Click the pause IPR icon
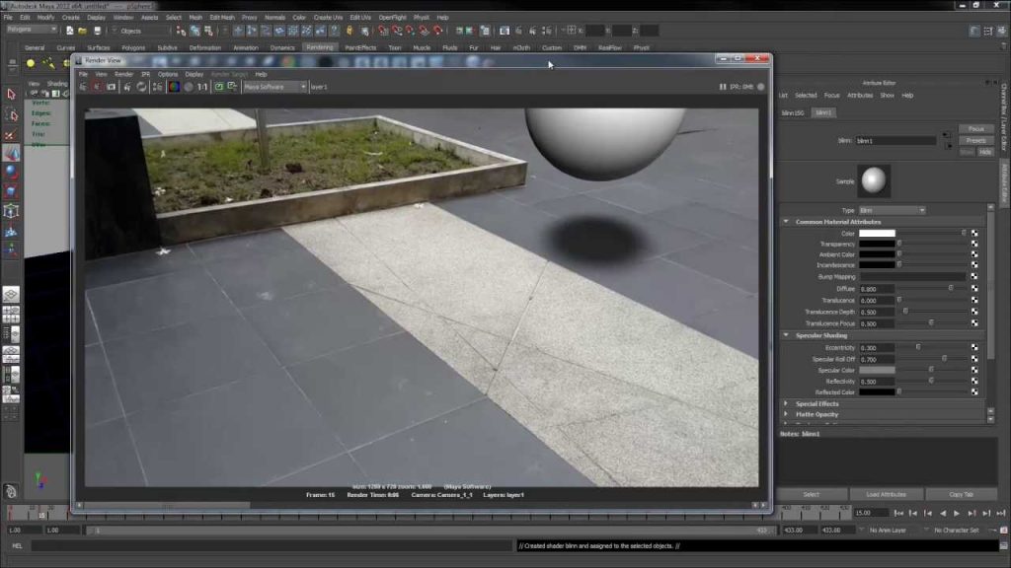The image size is (1011, 568). pyautogui.click(x=722, y=87)
